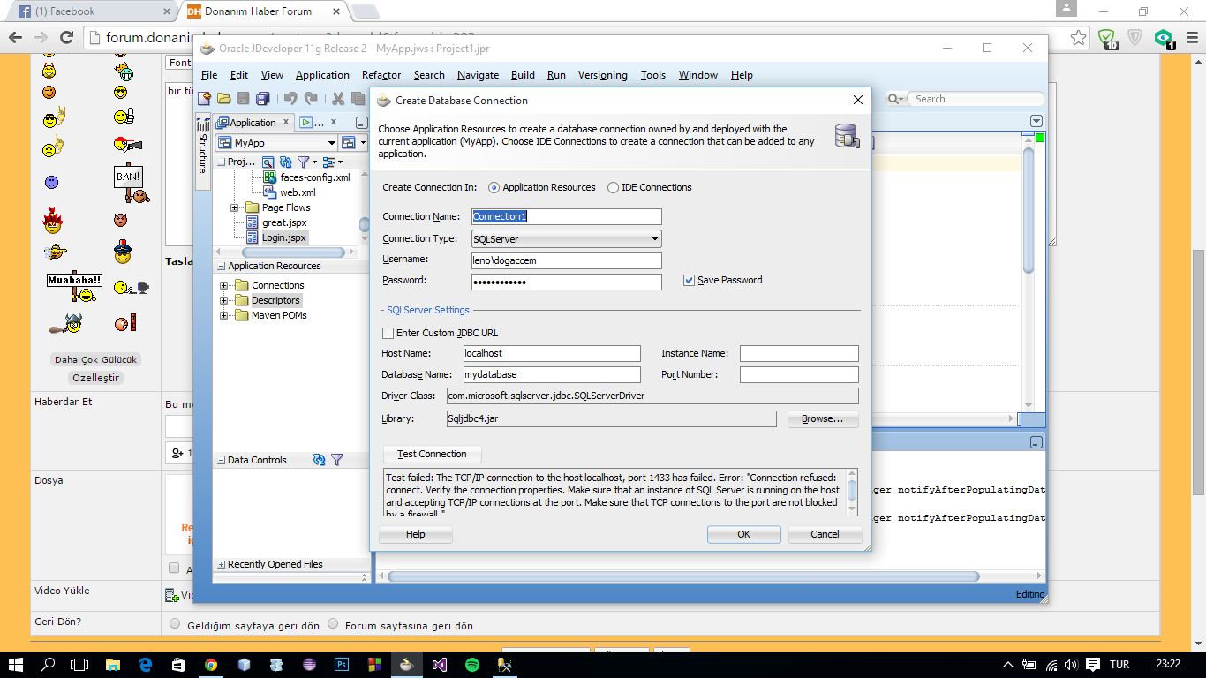The height and width of the screenshot is (678, 1206).
Task: Open Spotify from the taskbar
Action: coord(471,664)
